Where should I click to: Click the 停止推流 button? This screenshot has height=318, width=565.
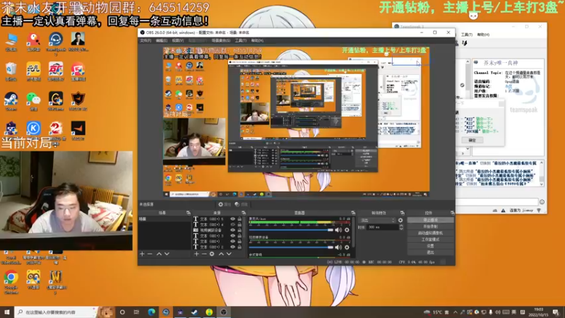tap(430, 220)
